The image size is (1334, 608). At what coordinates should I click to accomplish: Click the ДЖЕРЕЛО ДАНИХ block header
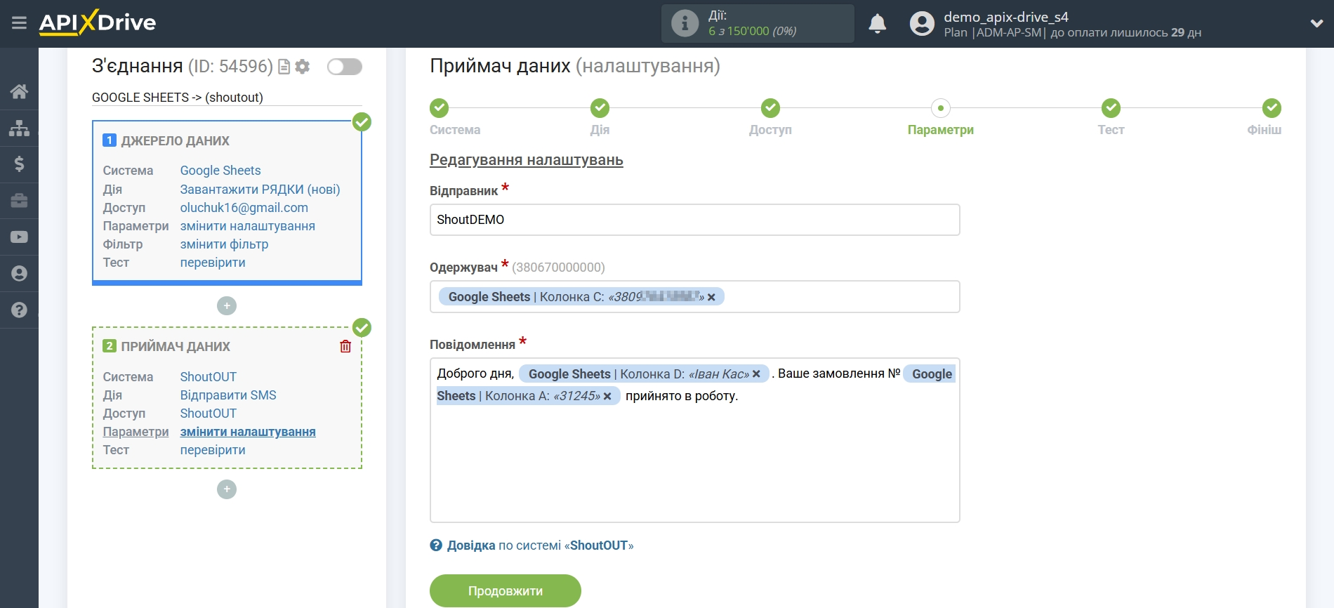coord(175,141)
